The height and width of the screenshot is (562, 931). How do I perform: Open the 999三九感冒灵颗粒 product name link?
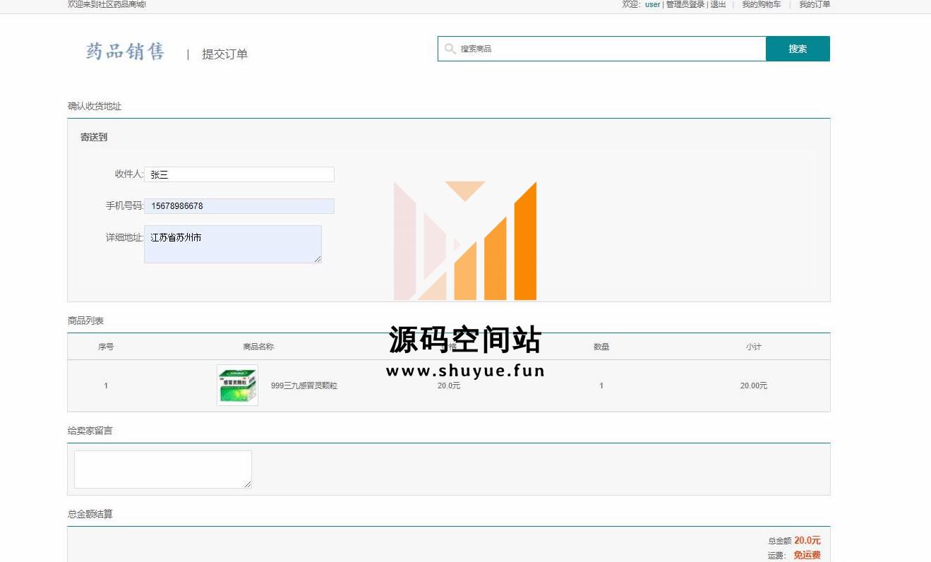click(304, 385)
